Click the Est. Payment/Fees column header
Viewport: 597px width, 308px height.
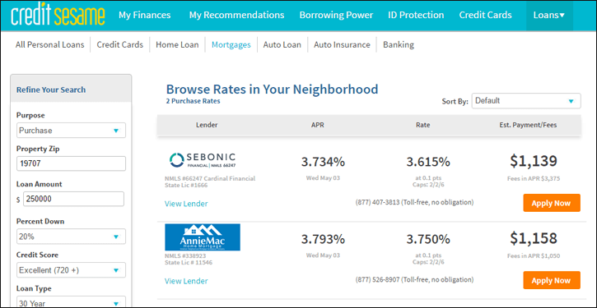pos(528,125)
